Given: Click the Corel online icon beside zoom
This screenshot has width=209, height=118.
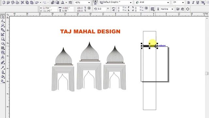Looking at the screenshot, I should point(70,2).
